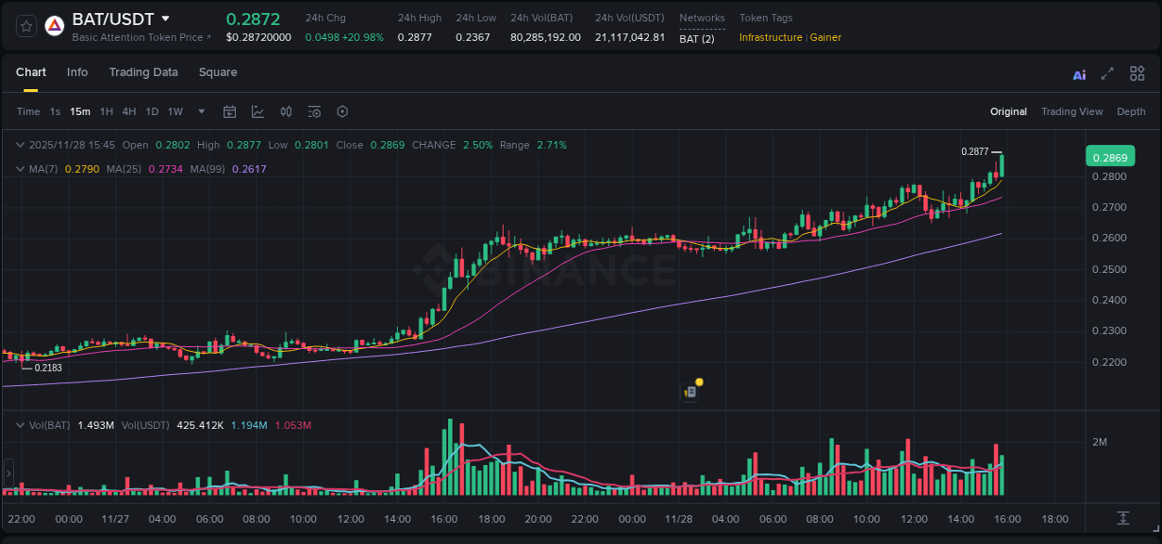This screenshot has height=544, width=1162.
Task: Open the BAT/USDT pair dropdown
Action: pos(165,18)
